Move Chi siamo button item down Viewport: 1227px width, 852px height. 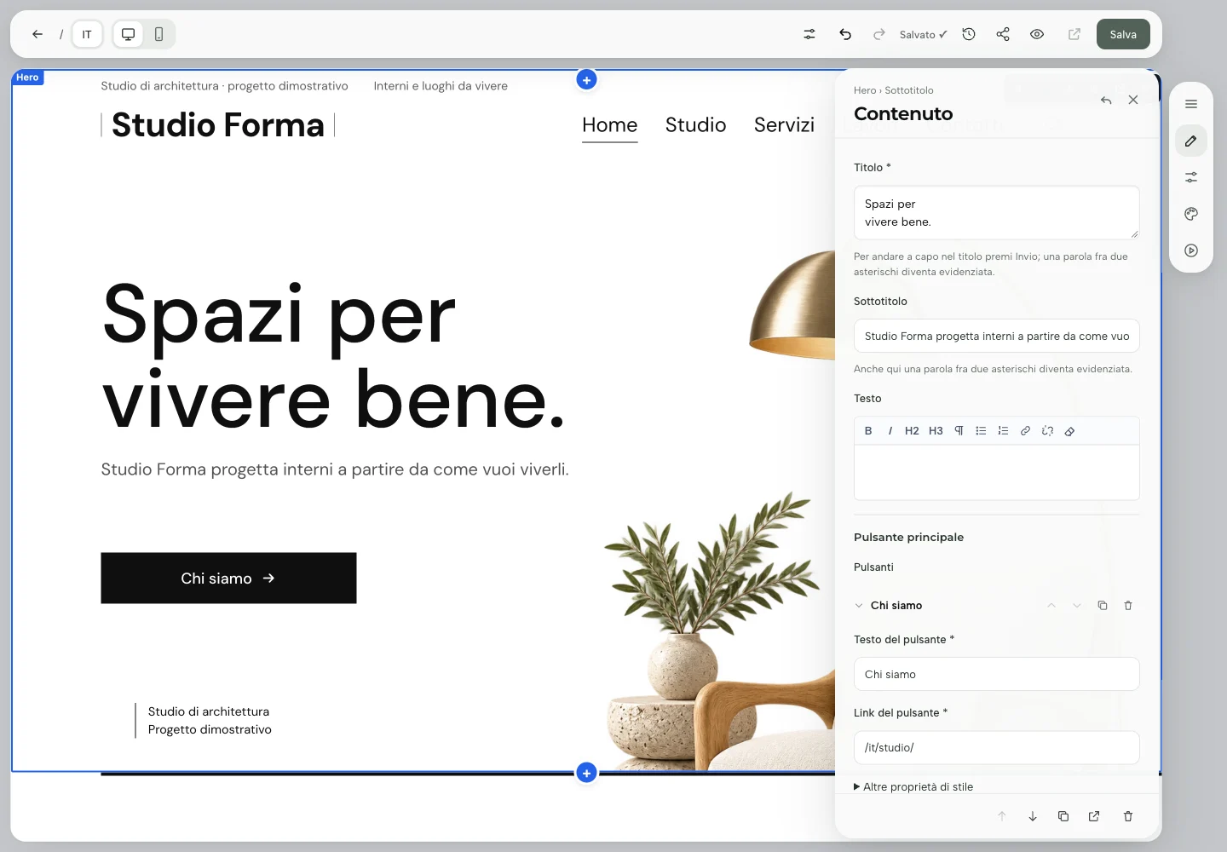(1077, 606)
